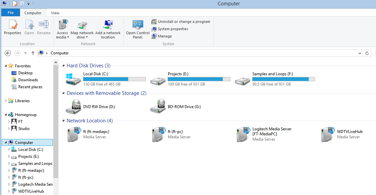Click the Refresh button beside address bar
This screenshot has width=376, height=195.
coord(367,53)
